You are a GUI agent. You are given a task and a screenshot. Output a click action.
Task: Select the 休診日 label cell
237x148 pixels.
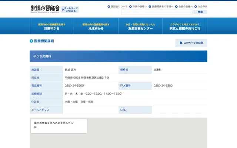(46, 102)
